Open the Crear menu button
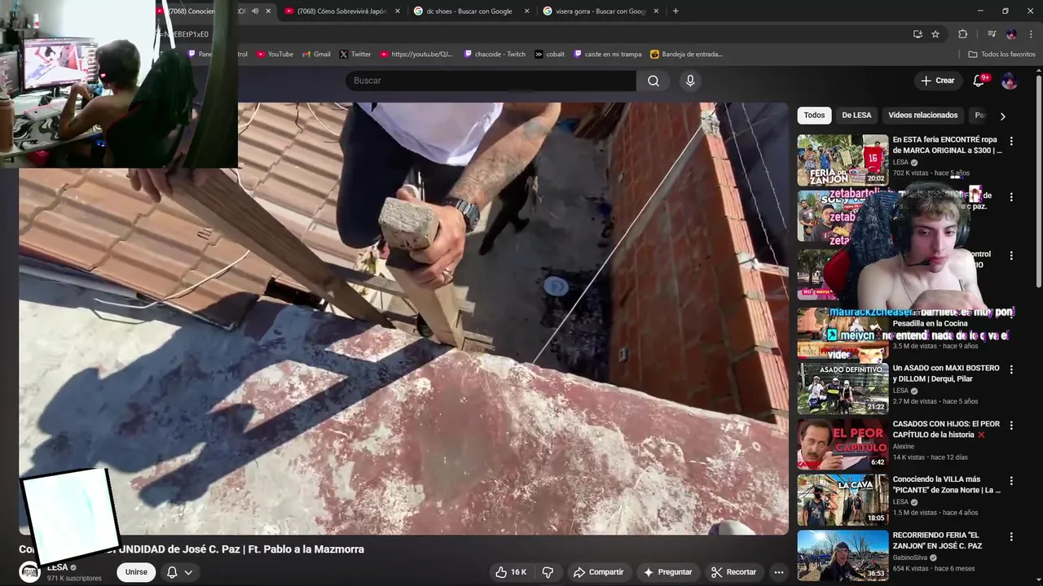Viewport: 1043px width, 586px height. (937, 81)
